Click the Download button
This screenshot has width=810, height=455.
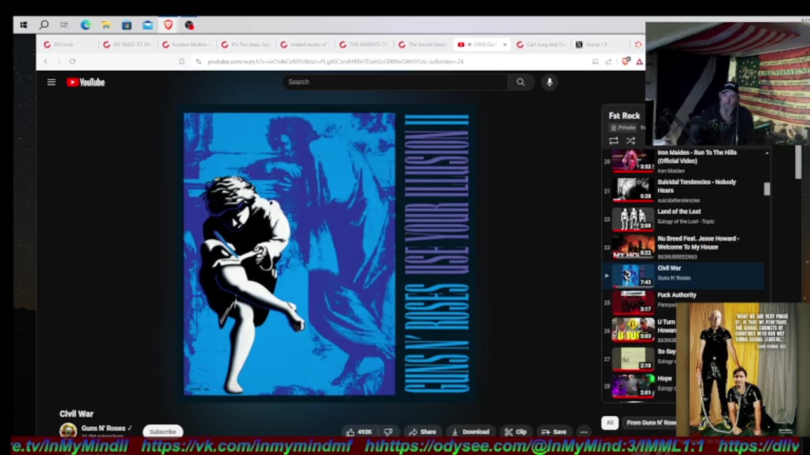470,432
